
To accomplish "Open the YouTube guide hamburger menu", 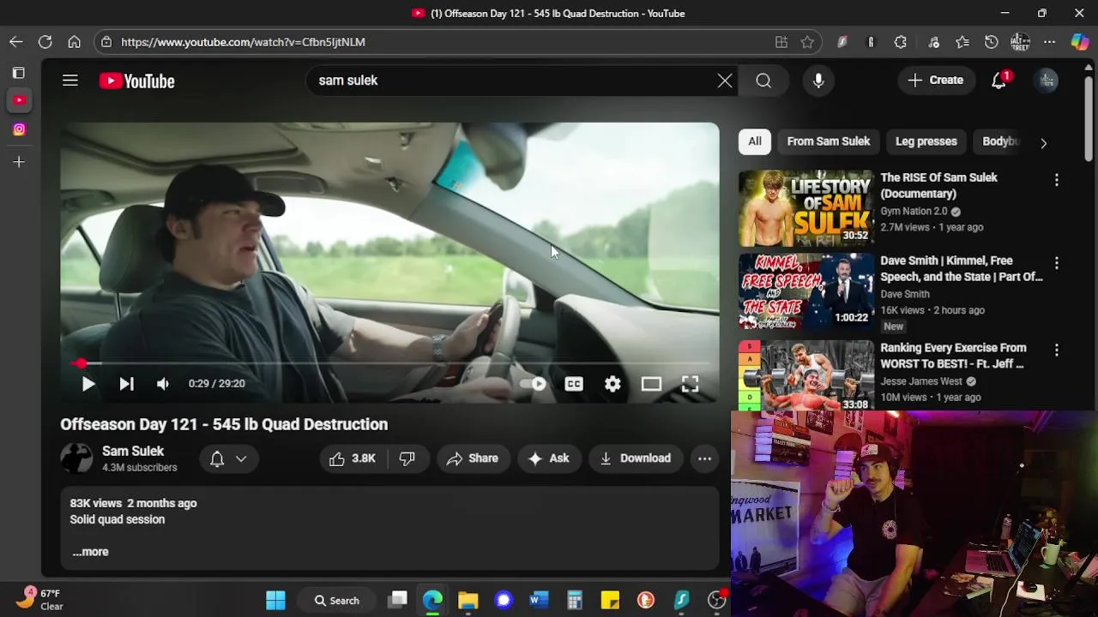I will (70, 81).
